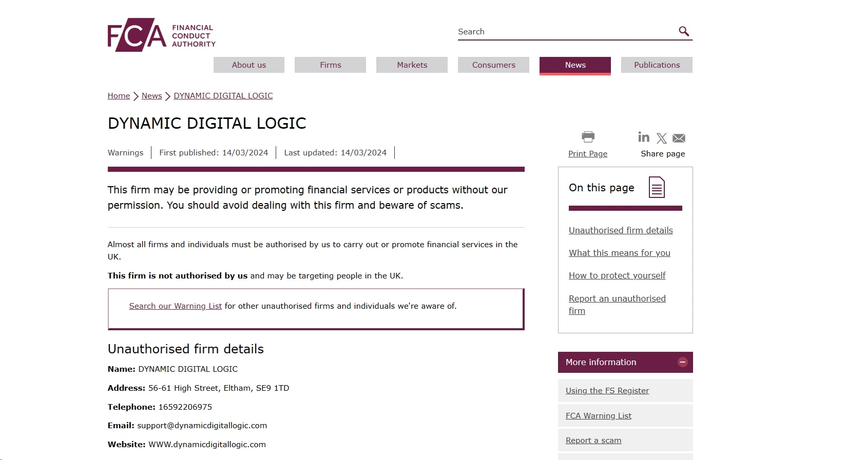Click the website WWW.dynamicdigitallogic.com
The width and height of the screenshot is (845, 460).
(207, 445)
